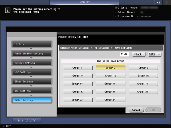Select Diffie-Hellman Group 19
171x128 pixels.
pyautogui.click(x=143, y=84)
